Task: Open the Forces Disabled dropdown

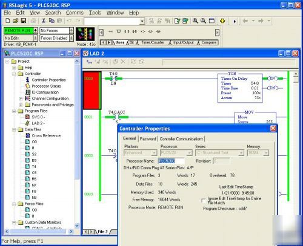Action: [72, 38]
